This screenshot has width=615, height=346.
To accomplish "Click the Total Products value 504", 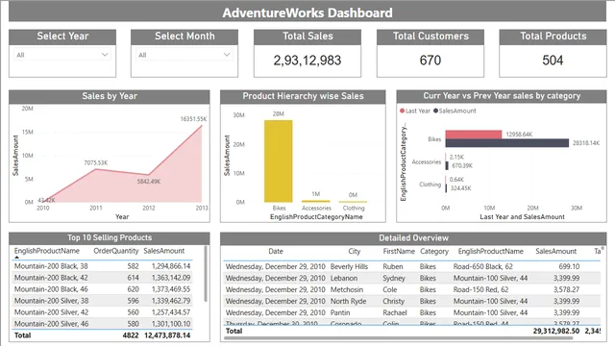I will point(553,61).
